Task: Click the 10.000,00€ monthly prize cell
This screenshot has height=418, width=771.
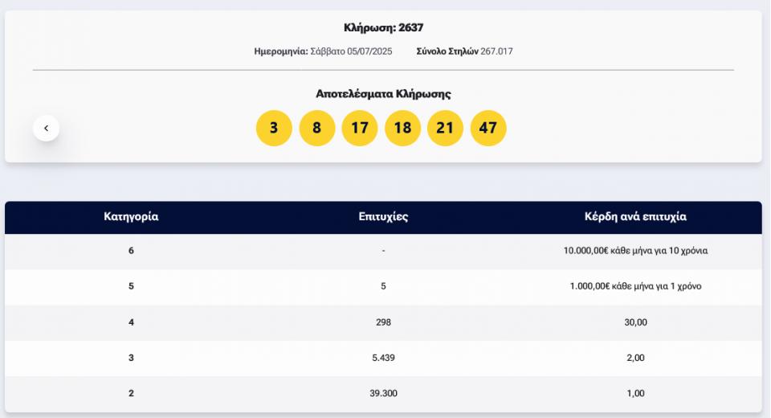Action: pyautogui.click(x=635, y=251)
